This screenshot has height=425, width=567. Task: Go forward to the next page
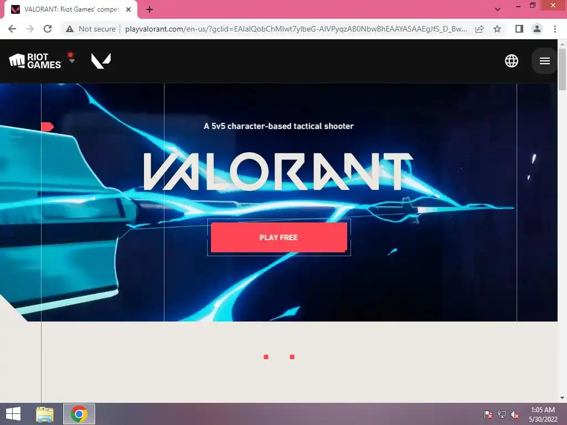coord(30,29)
